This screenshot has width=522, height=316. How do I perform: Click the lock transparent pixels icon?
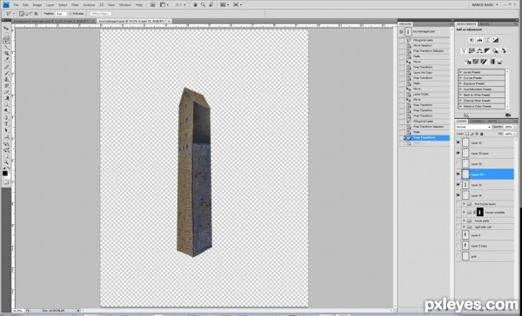[x=467, y=134]
